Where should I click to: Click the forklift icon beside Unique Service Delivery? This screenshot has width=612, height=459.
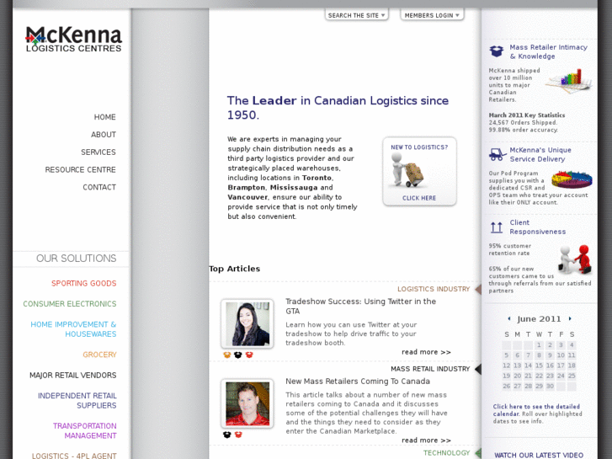(498, 154)
